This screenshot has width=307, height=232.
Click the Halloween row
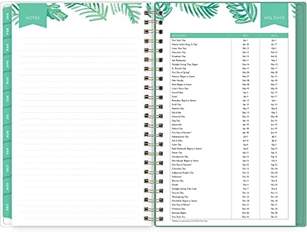[229, 177]
